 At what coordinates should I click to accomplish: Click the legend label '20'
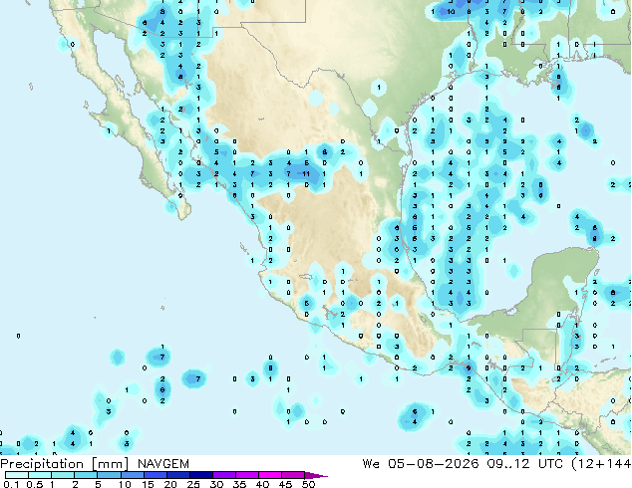click(170, 484)
